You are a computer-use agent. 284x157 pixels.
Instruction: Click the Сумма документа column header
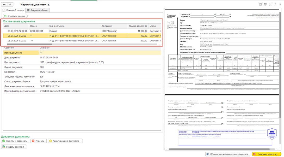138,26
